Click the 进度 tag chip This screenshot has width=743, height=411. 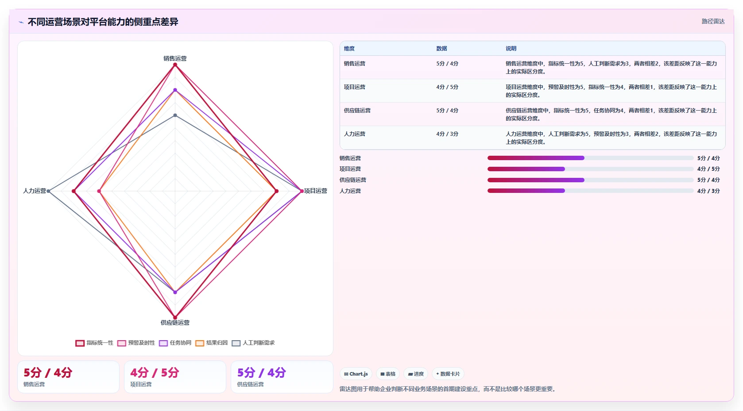pos(416,374)
